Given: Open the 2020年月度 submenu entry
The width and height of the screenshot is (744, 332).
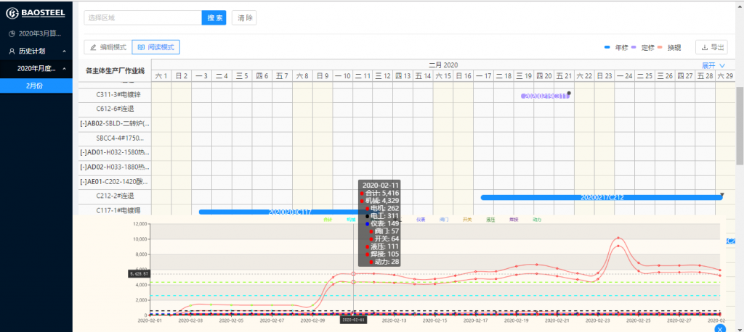Looking at the screenshot, I should (x=36, y=68).
